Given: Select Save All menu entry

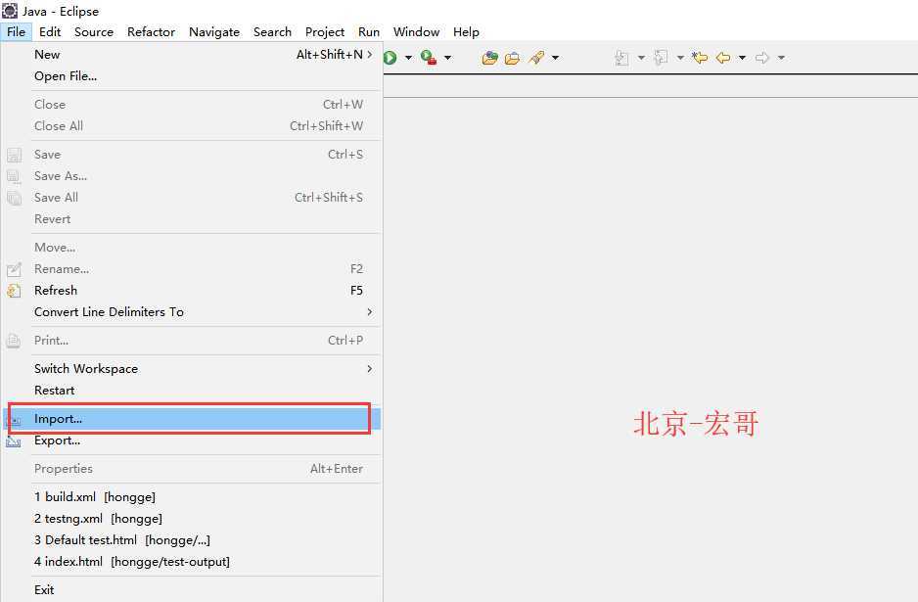Looking at the screenshot, I should pos(192,198).
